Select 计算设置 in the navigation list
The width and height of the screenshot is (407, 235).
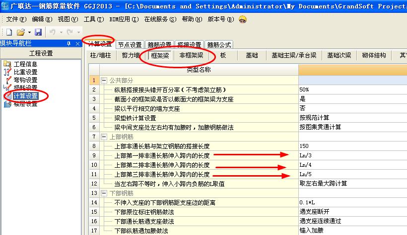click(x=25, y=96)
